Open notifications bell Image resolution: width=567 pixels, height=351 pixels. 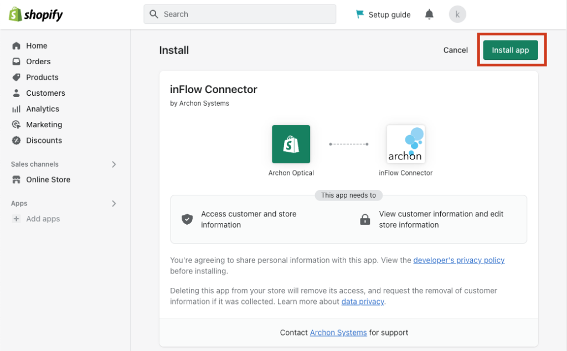pos(429,14)
